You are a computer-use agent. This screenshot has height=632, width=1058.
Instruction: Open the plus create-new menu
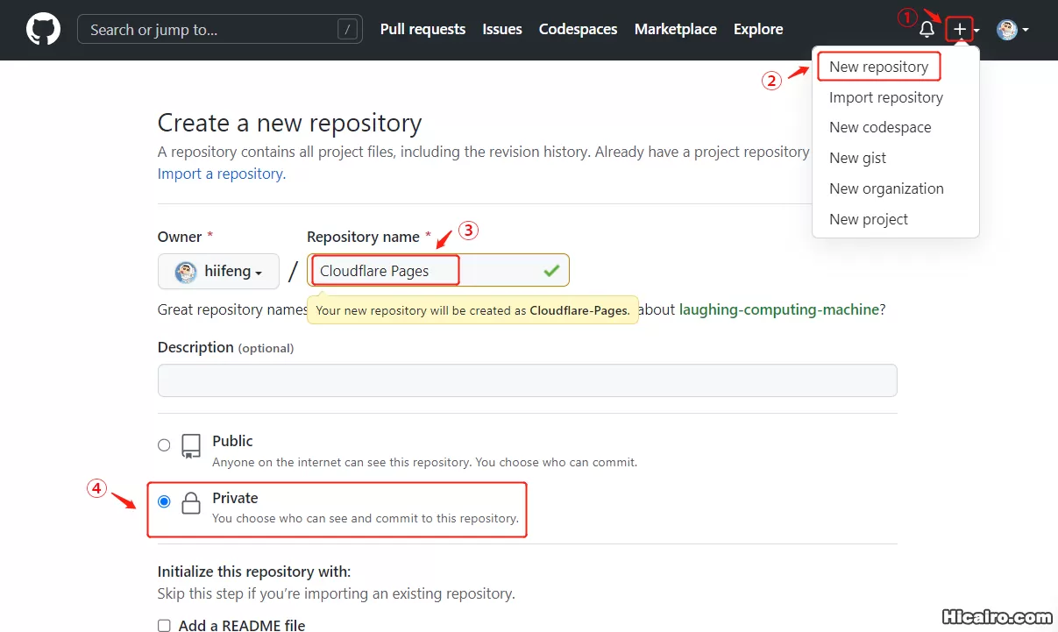[965, 30]
